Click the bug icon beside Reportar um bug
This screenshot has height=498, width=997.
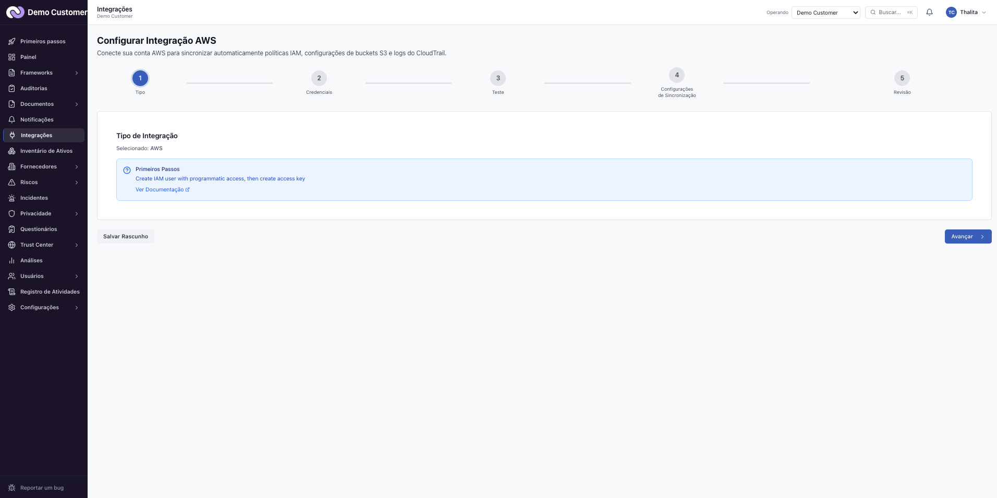tap(11, 488)
